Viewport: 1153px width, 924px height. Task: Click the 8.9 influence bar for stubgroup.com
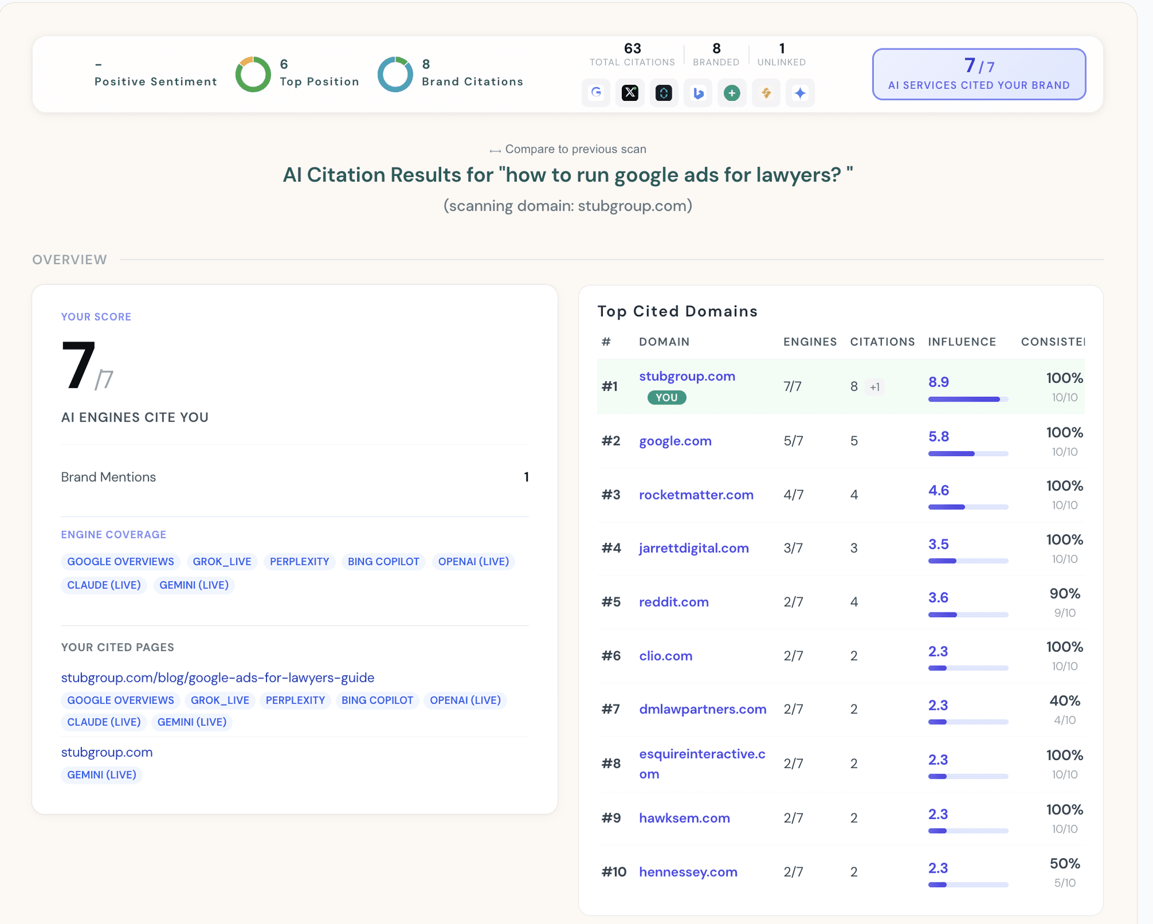pos(968,399)
